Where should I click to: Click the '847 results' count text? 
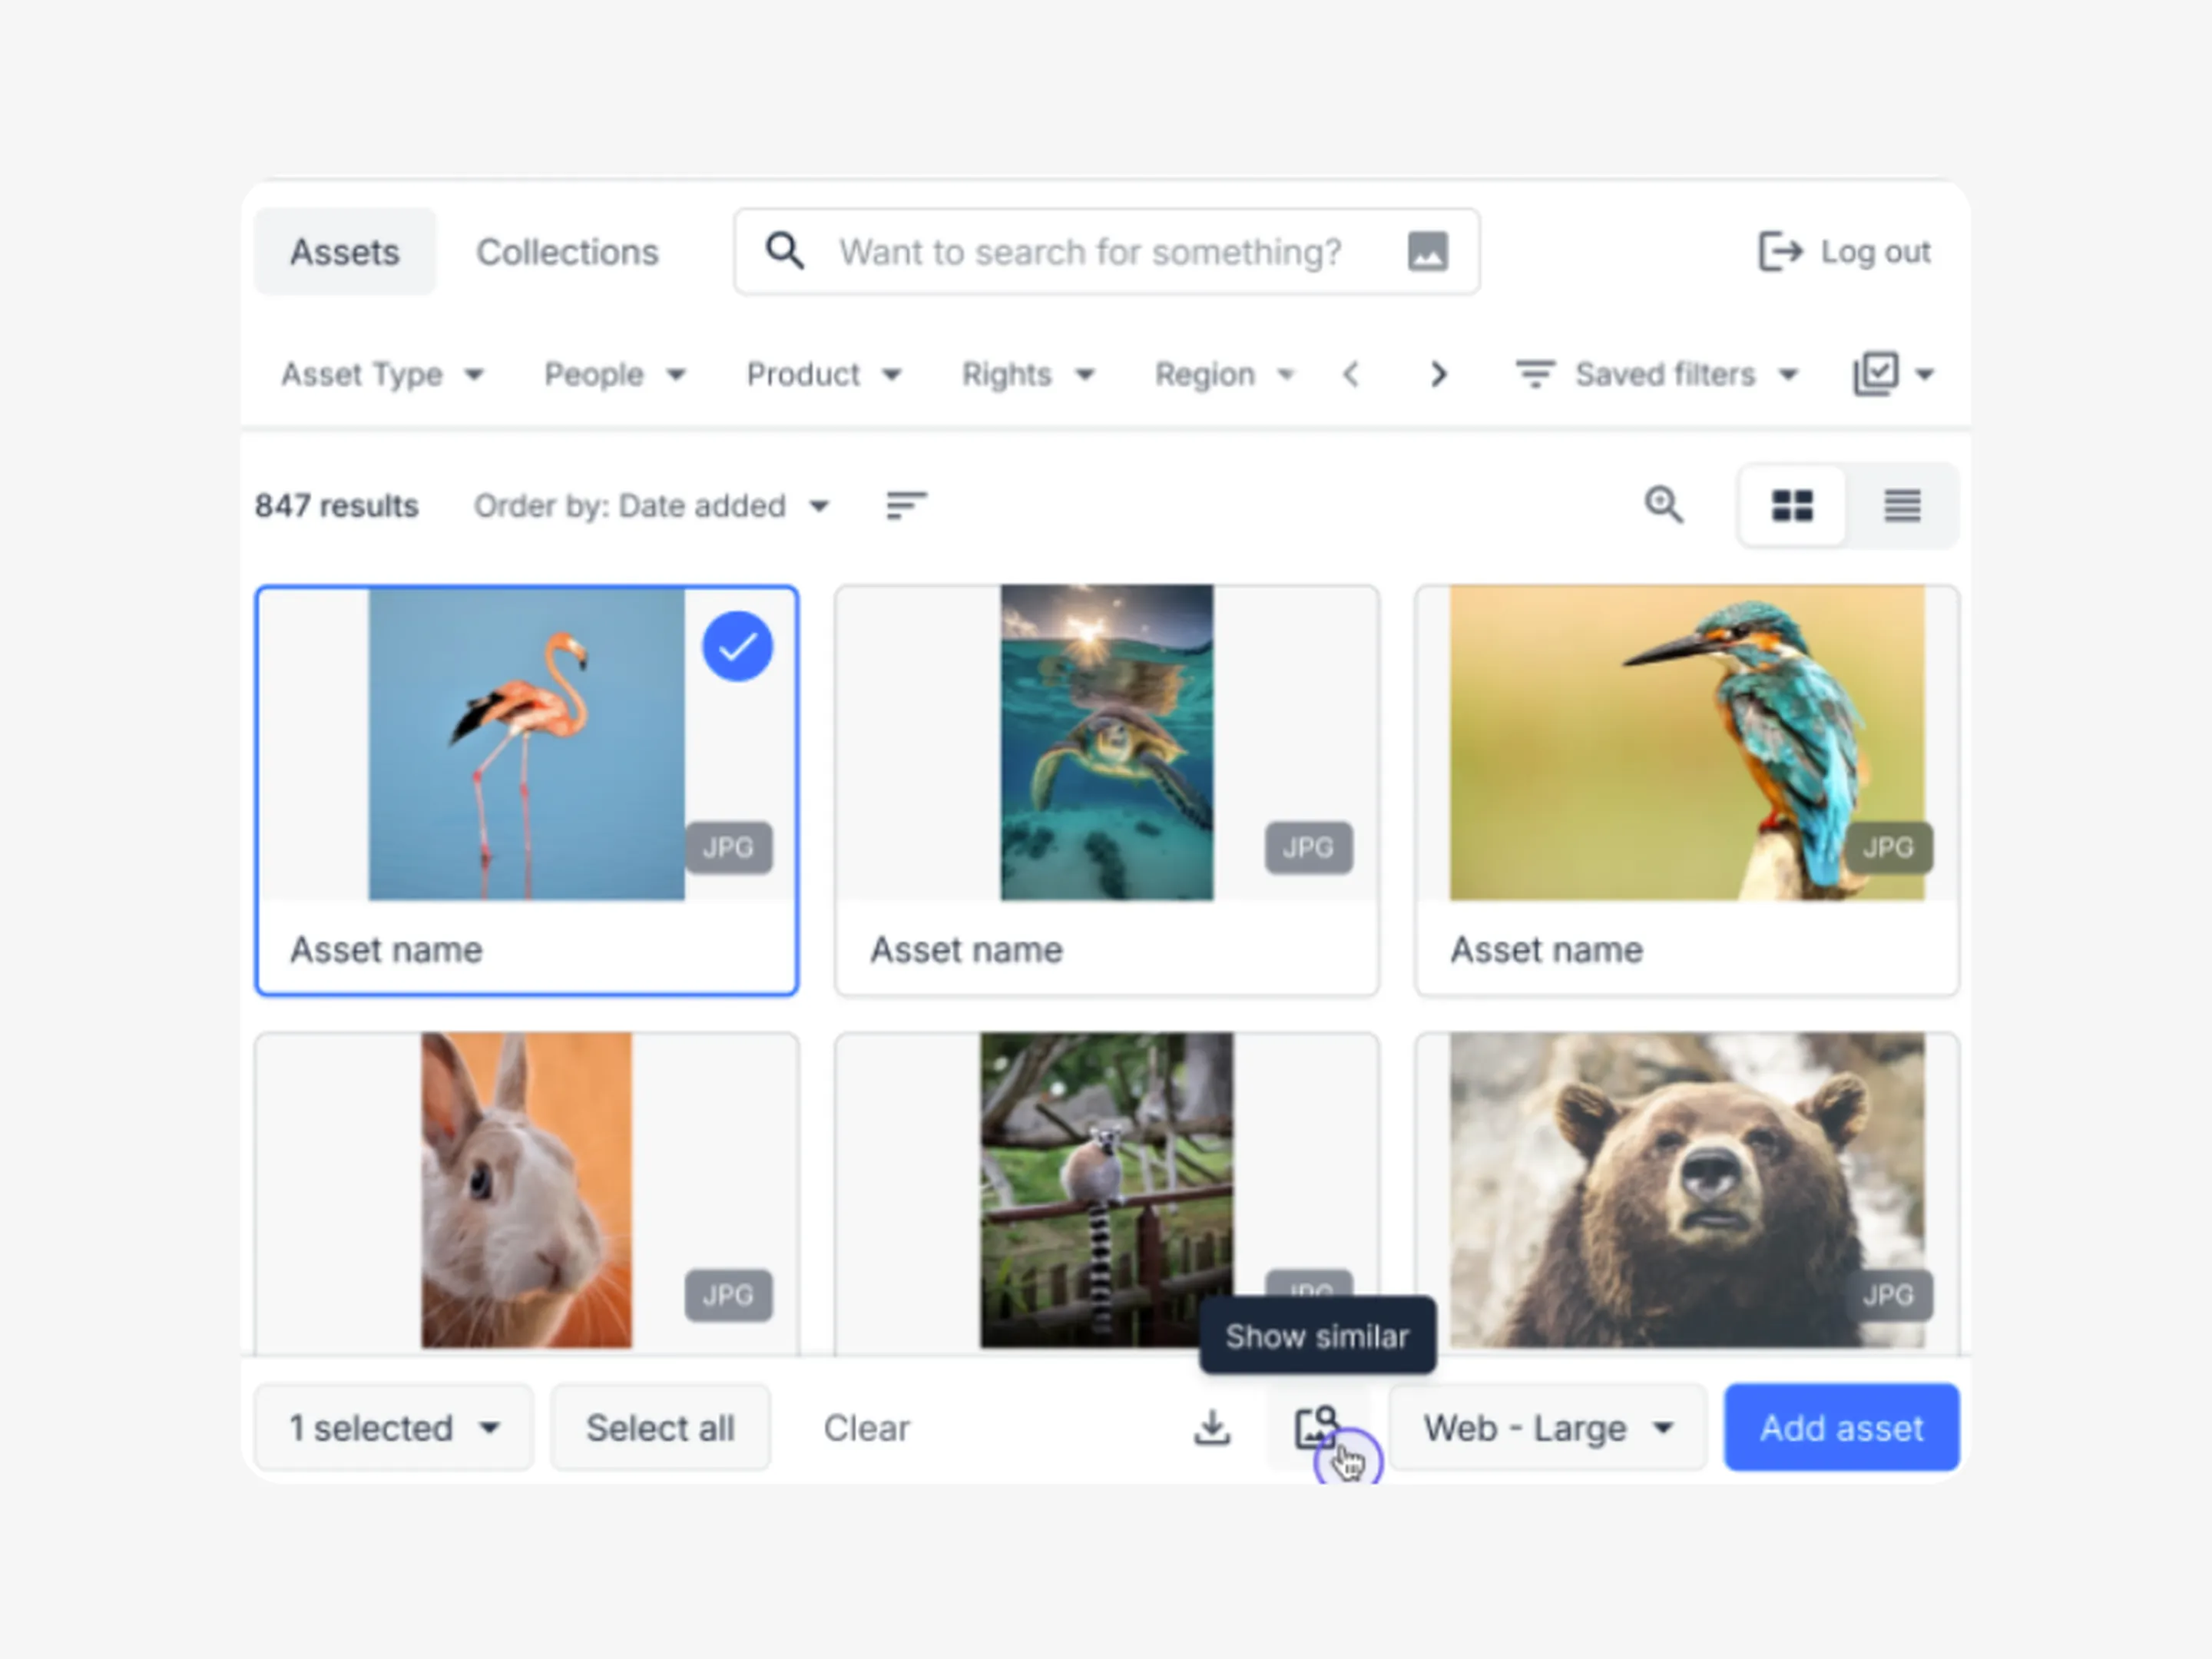pyautogui.click(x=336, y=506)
